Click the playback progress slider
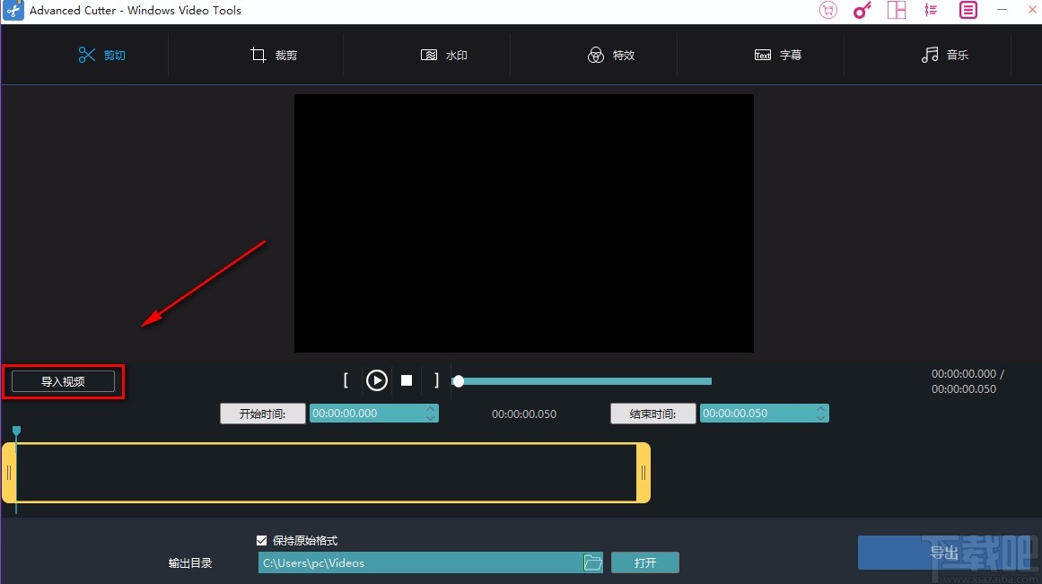Image resolution: width=1042 pixels, height=584 pixels. (x=582, y=380)
